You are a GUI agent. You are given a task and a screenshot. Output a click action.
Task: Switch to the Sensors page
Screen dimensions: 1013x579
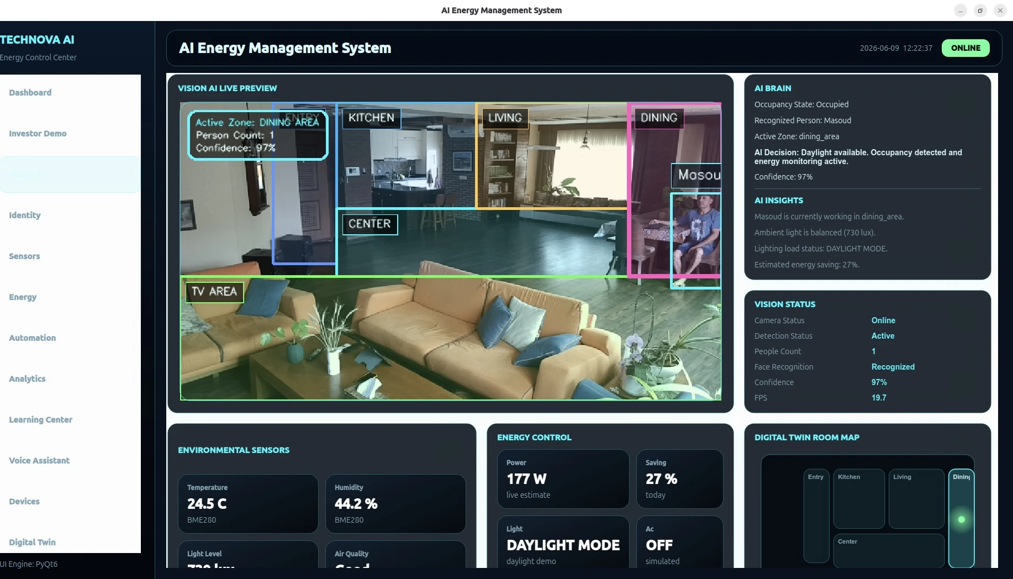pos(70,256)
